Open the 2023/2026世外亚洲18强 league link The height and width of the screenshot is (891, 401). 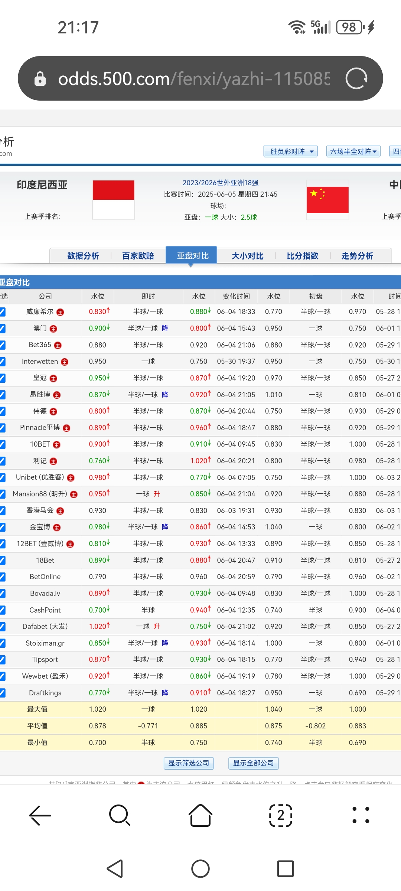(221, 183)
